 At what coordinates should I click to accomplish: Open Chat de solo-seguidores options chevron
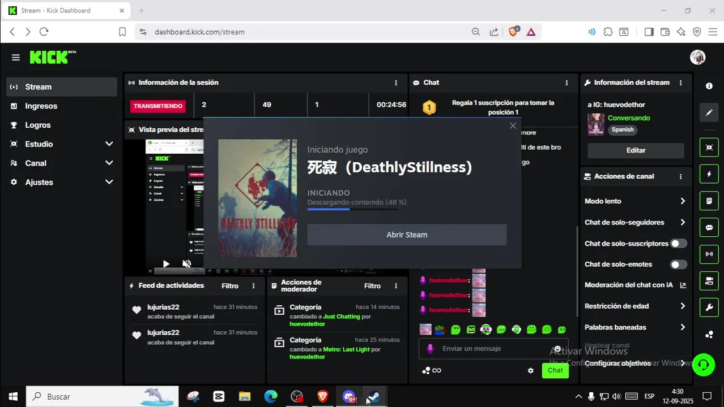(x=683, y=223)
